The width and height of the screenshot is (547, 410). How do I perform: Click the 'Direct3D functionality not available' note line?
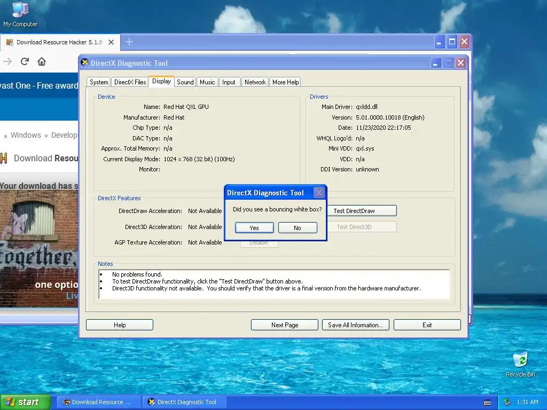click(267, 288)
